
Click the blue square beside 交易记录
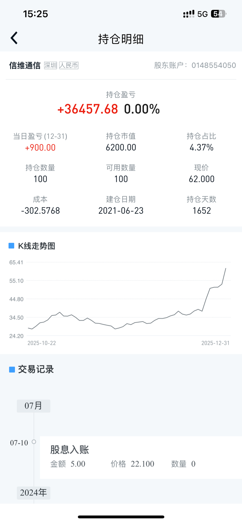point(12,369)
